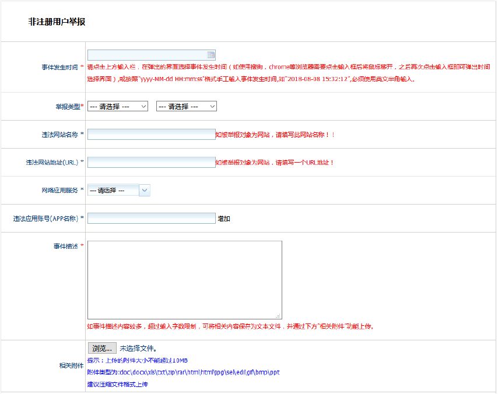Viewport: 498px width, 394px height.
Task: Click the 举报类型 label
Action: click(68, 107)
